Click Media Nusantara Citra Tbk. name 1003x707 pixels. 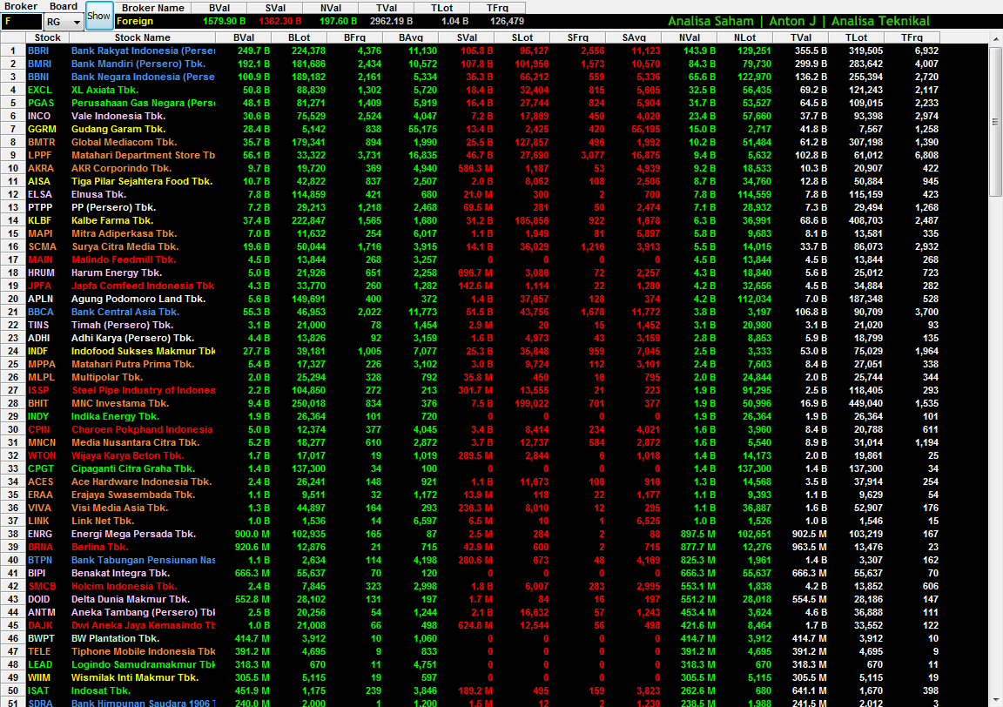point(135,443)
